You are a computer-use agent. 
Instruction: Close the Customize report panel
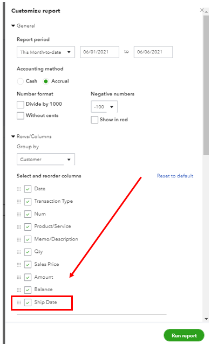(x=202, y=10)
